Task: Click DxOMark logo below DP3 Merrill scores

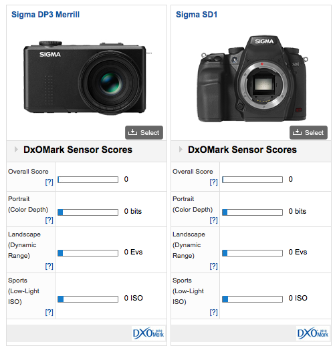Action: [x=148, y=333]
